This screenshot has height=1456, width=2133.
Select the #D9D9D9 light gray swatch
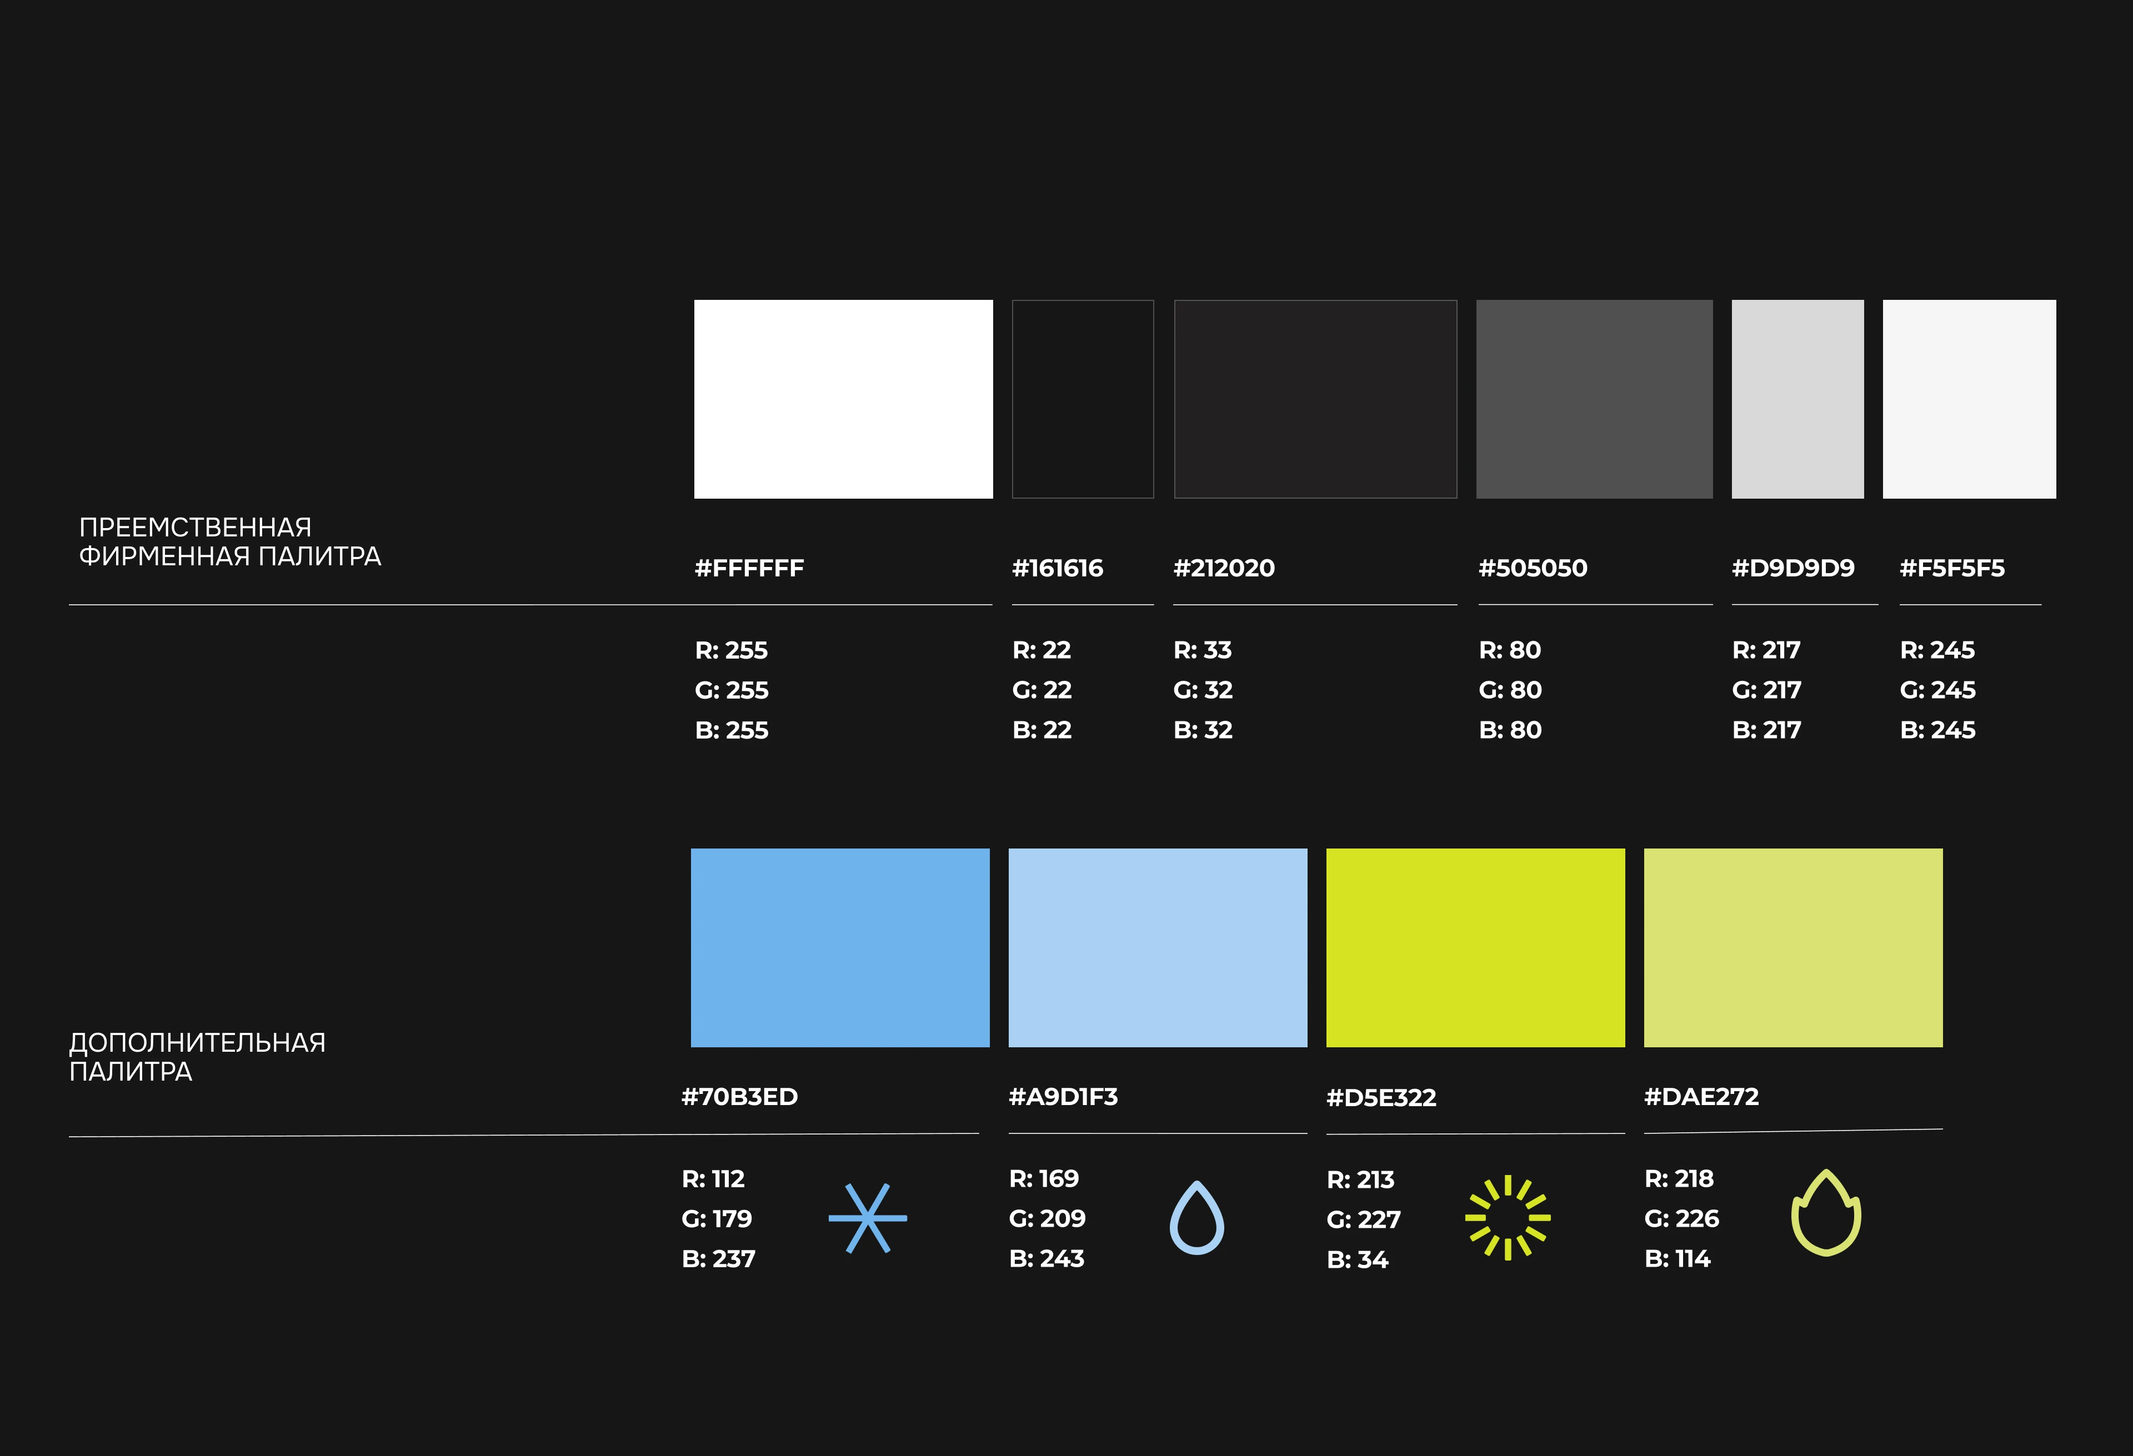1797,399
